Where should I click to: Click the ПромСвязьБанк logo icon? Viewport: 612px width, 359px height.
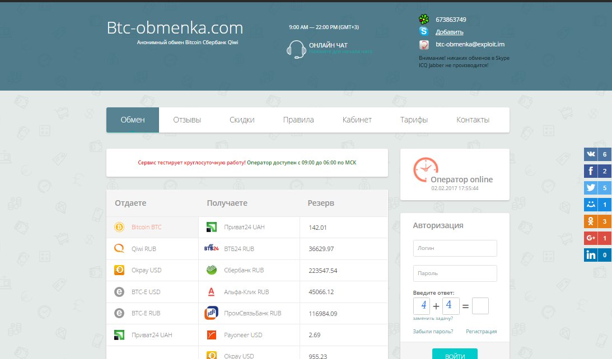(x=211, y=313)
